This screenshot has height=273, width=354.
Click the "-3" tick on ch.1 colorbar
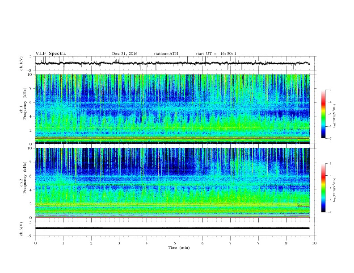pos(329,90)
